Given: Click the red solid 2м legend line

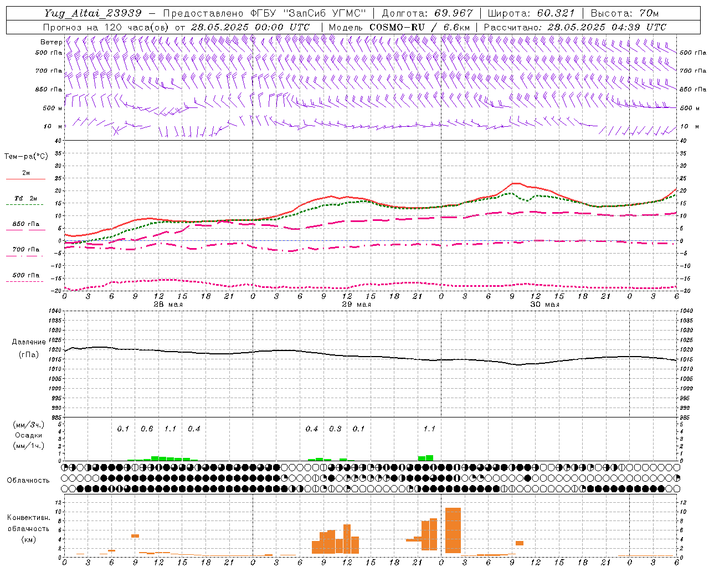Looking at the screenshot, I should (x=25, y=179).
